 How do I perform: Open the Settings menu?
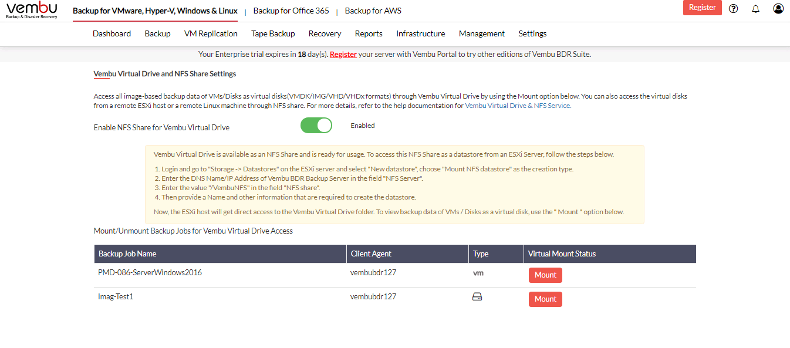point(532,33)
